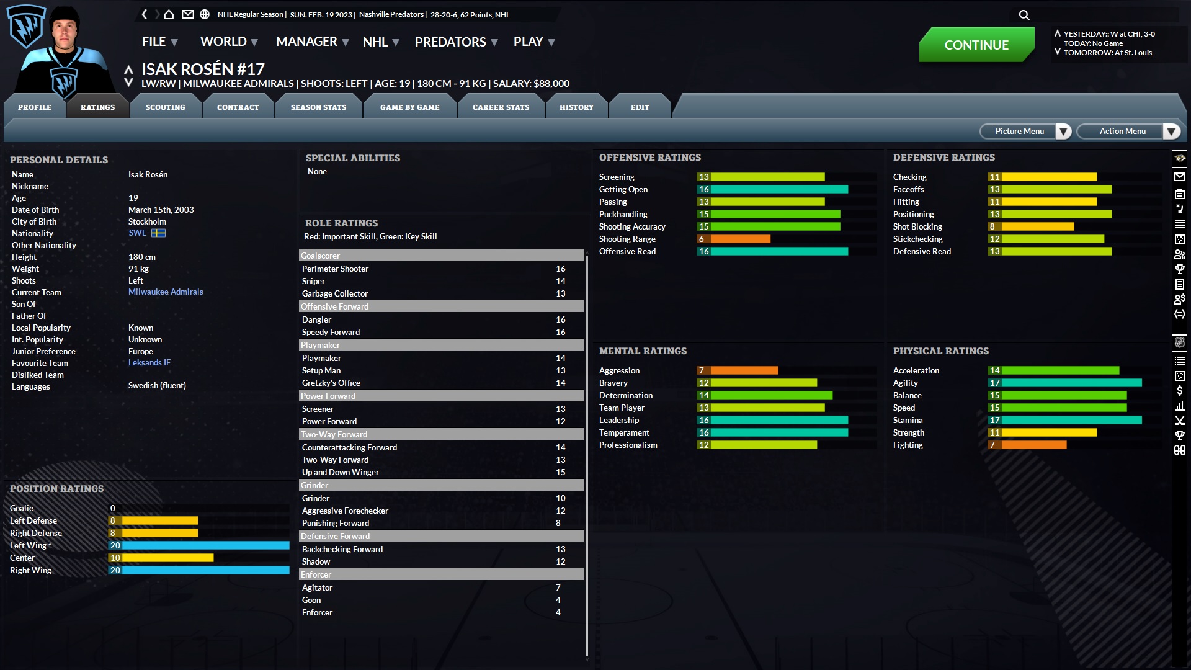Expand the PREDATORS menu

click(456, 42)
